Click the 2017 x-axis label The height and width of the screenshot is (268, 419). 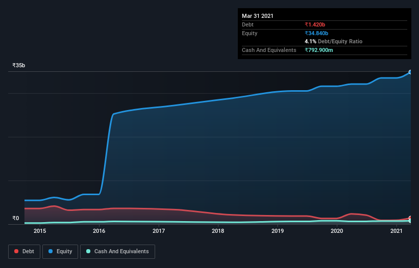click(x=159, y=231)
